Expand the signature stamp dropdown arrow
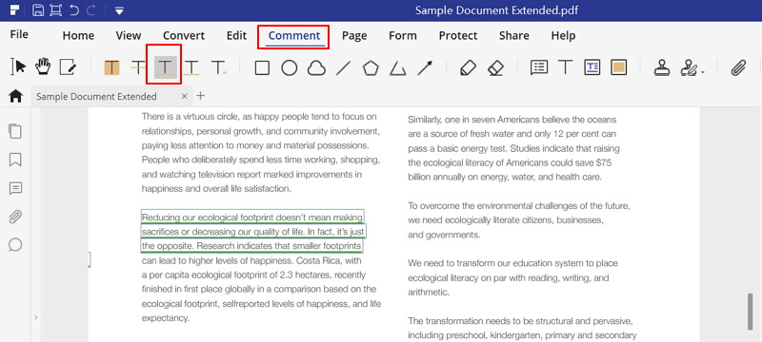Image resolution: width=762 pixels, height=342 pixels. 702,72
